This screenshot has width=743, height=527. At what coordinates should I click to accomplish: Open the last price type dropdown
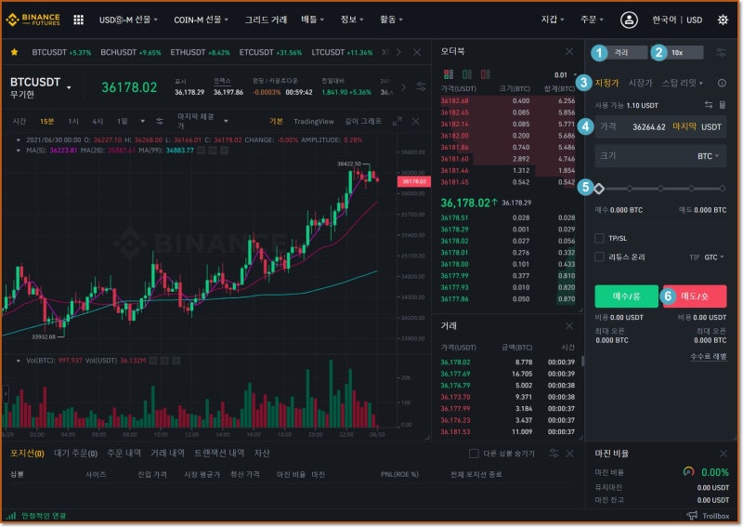click(x=202, y=122)
